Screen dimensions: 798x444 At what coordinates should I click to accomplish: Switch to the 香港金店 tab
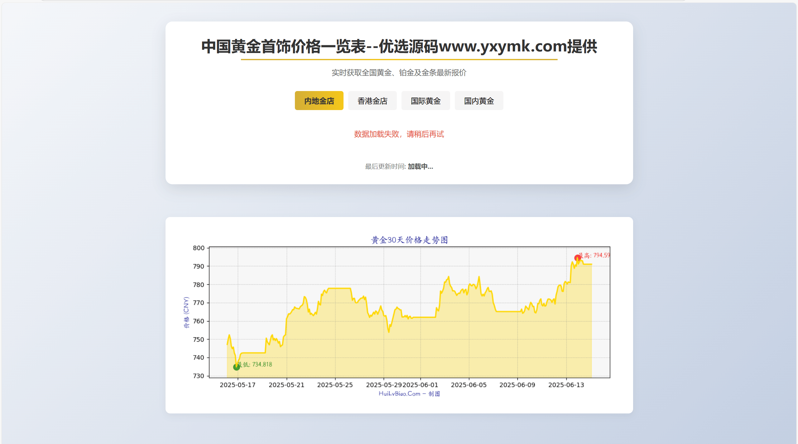372,101
